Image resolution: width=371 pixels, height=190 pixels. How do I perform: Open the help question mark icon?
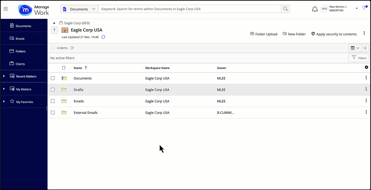pyautogui.click(x=364, y=8)
